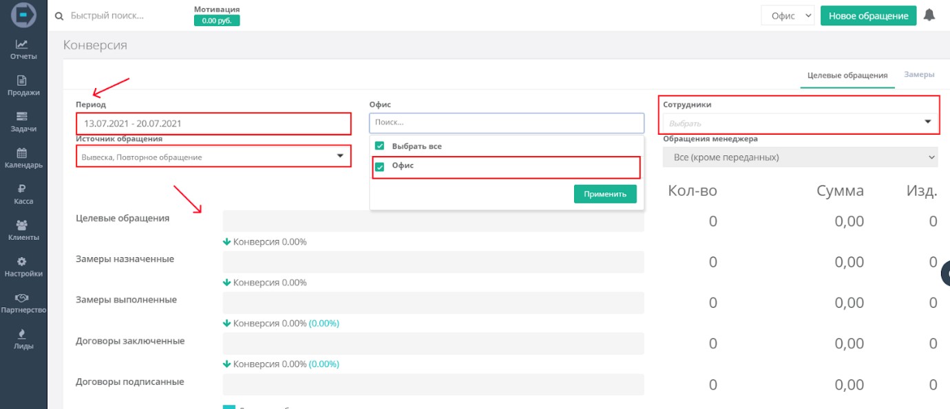
Task: Open the Задачи tasks section icon
Action: [23, 116]
